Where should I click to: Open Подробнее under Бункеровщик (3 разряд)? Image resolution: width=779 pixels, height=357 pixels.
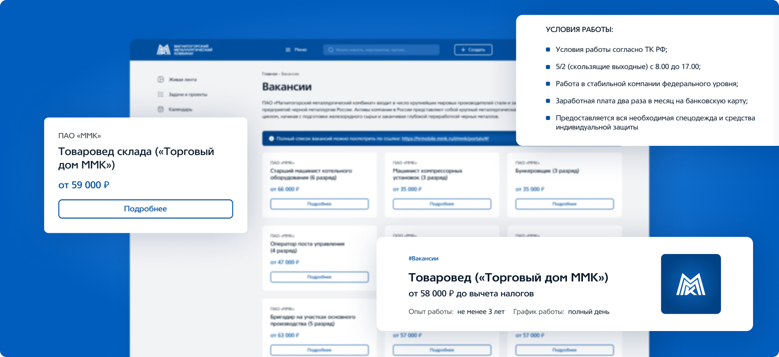tap(564, 204)
